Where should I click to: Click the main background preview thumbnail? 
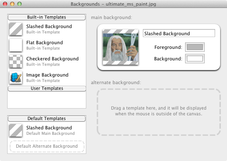tap(121, 47)
